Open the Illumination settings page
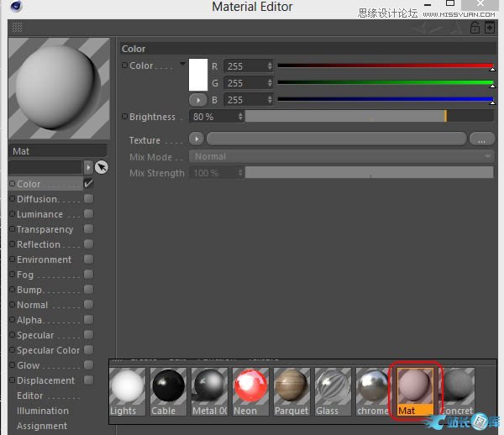 pyautogui.click(x=43, y=411)
